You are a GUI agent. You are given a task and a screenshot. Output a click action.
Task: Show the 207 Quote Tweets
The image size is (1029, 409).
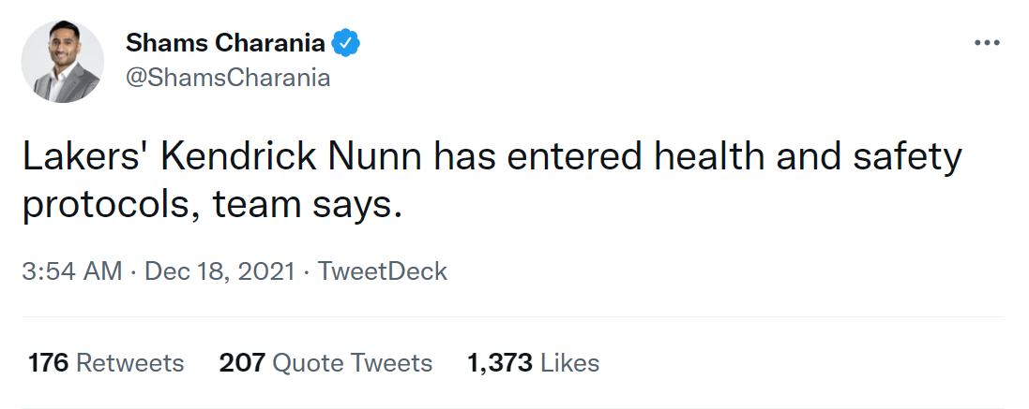325,362
